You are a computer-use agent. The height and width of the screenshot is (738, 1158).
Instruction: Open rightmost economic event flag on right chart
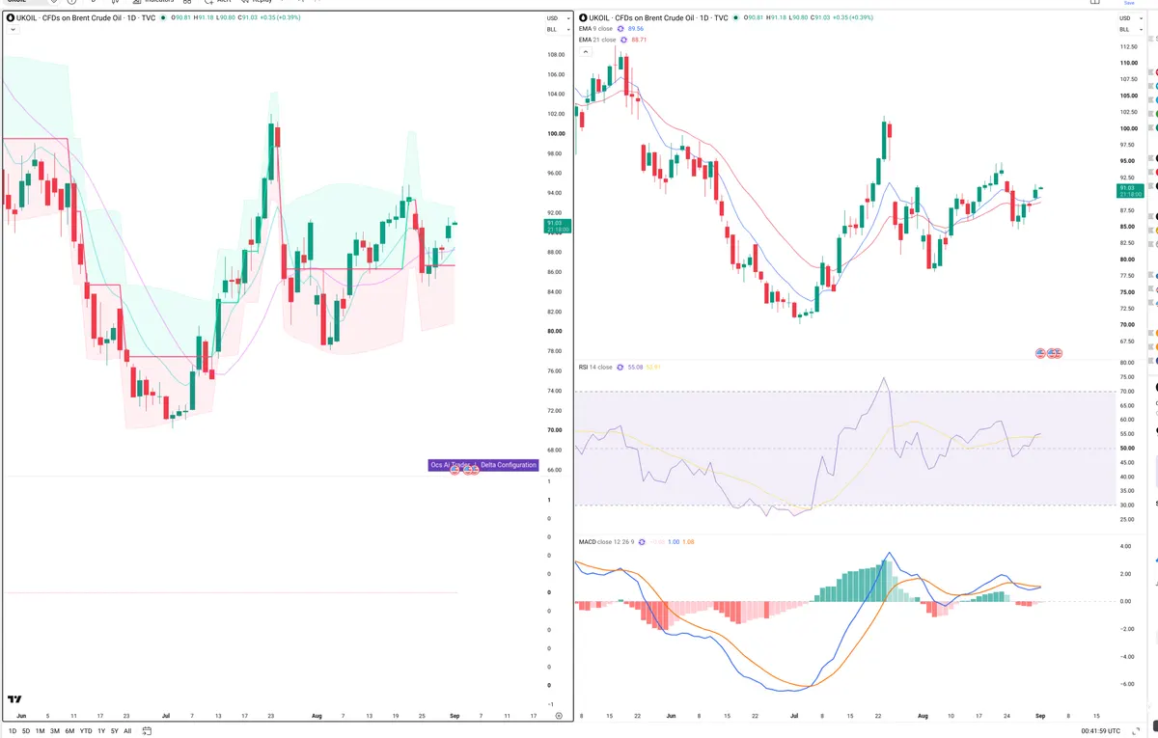coord(1057,354)
